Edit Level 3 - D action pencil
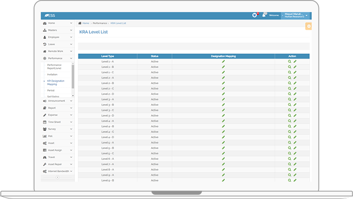Screen dimensions: 353x199 pyautogui.click(x=295, y=116)
